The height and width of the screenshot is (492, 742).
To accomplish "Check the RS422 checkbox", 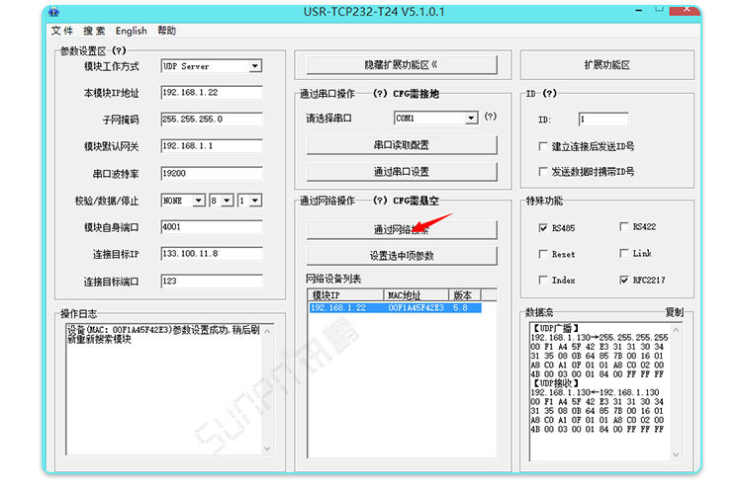I will (624, 227).
